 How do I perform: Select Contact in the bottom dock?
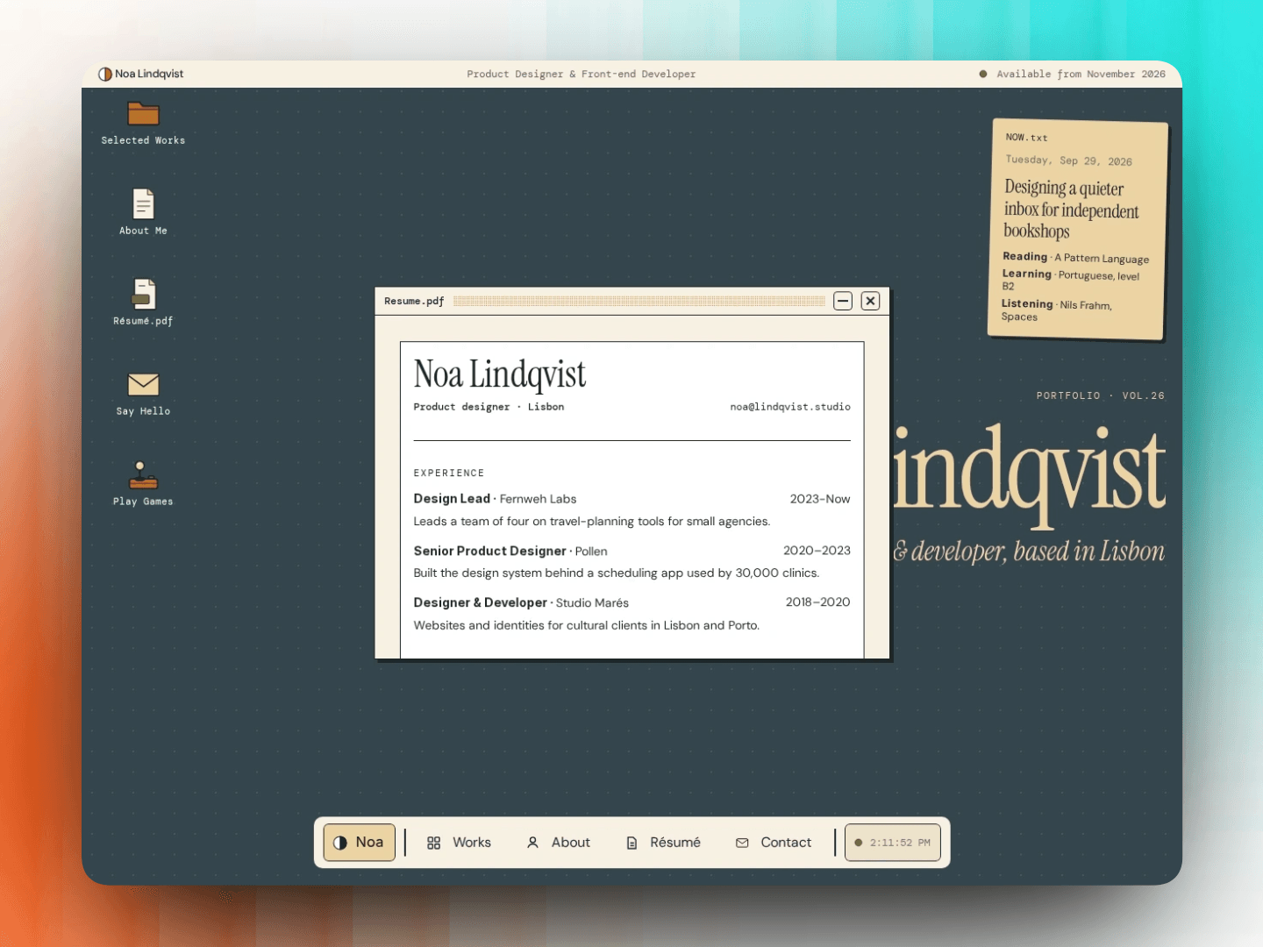tap(774, 843)
